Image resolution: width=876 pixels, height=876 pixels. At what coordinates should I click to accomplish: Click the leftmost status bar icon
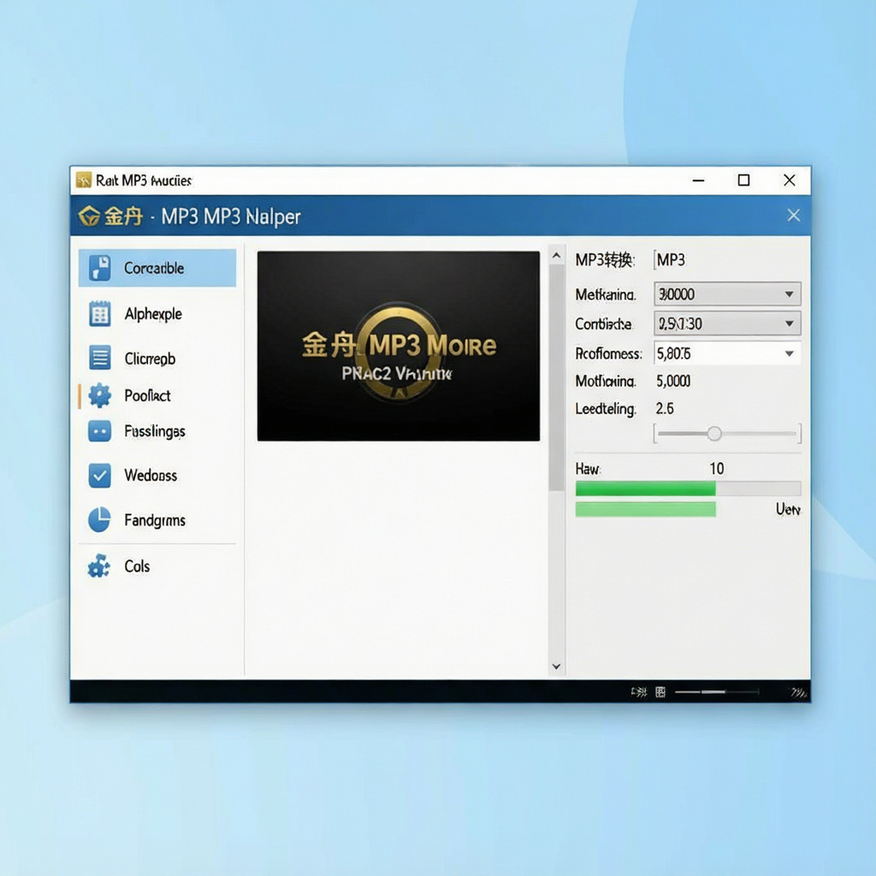[x=638, y=692]
